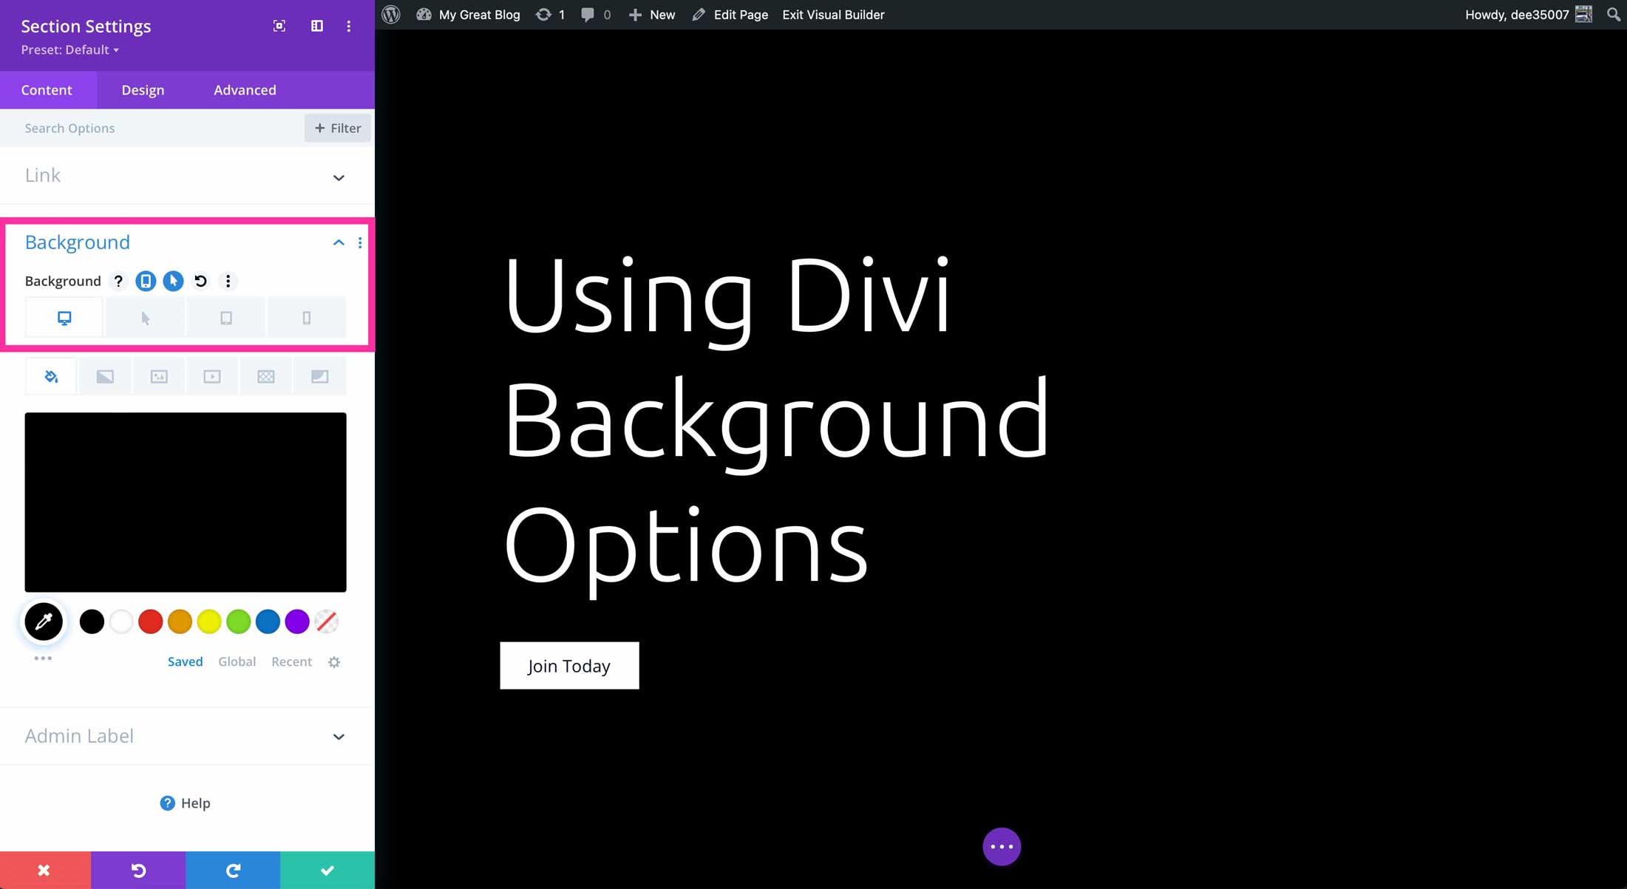Image resolution: width=1627 pixels, height=889 pixels.
Task: Switch to the Advanced tab
Action: (x=244, y=89)
